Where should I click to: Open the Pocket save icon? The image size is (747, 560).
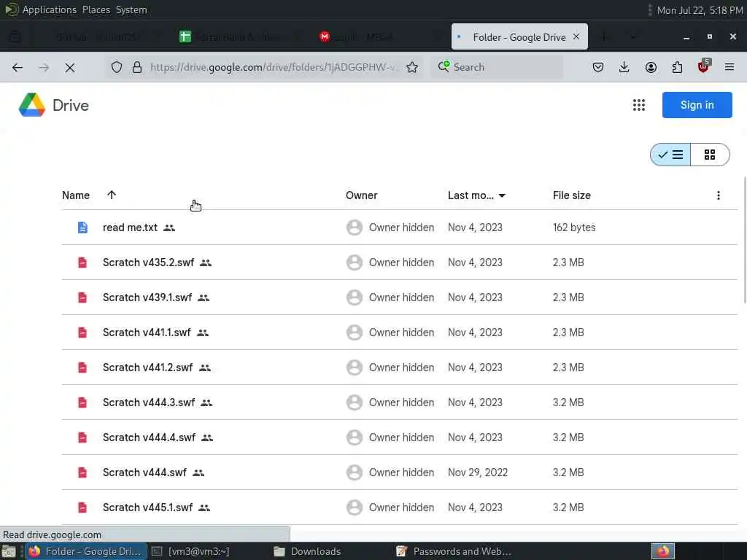click(598, 67)
